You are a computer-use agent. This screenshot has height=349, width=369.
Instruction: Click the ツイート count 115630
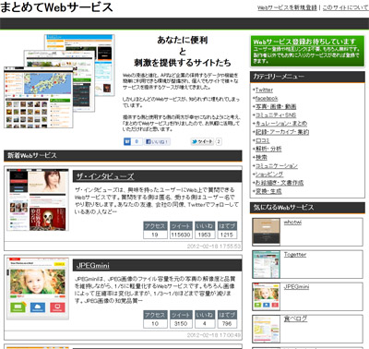coord(181,235)
